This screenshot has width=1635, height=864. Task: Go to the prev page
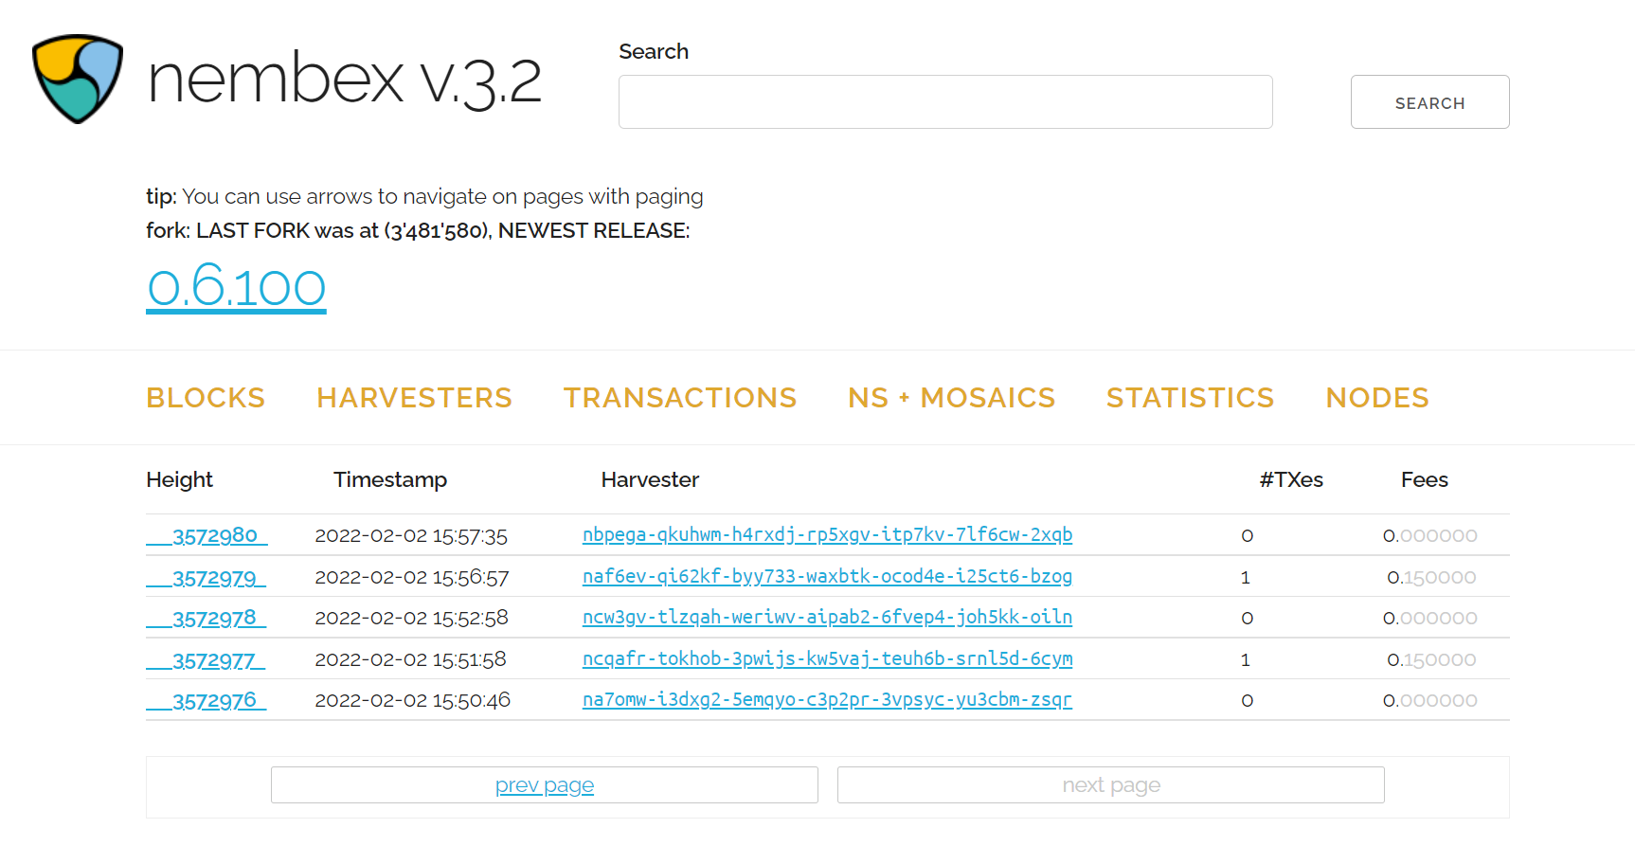[545, 785]
